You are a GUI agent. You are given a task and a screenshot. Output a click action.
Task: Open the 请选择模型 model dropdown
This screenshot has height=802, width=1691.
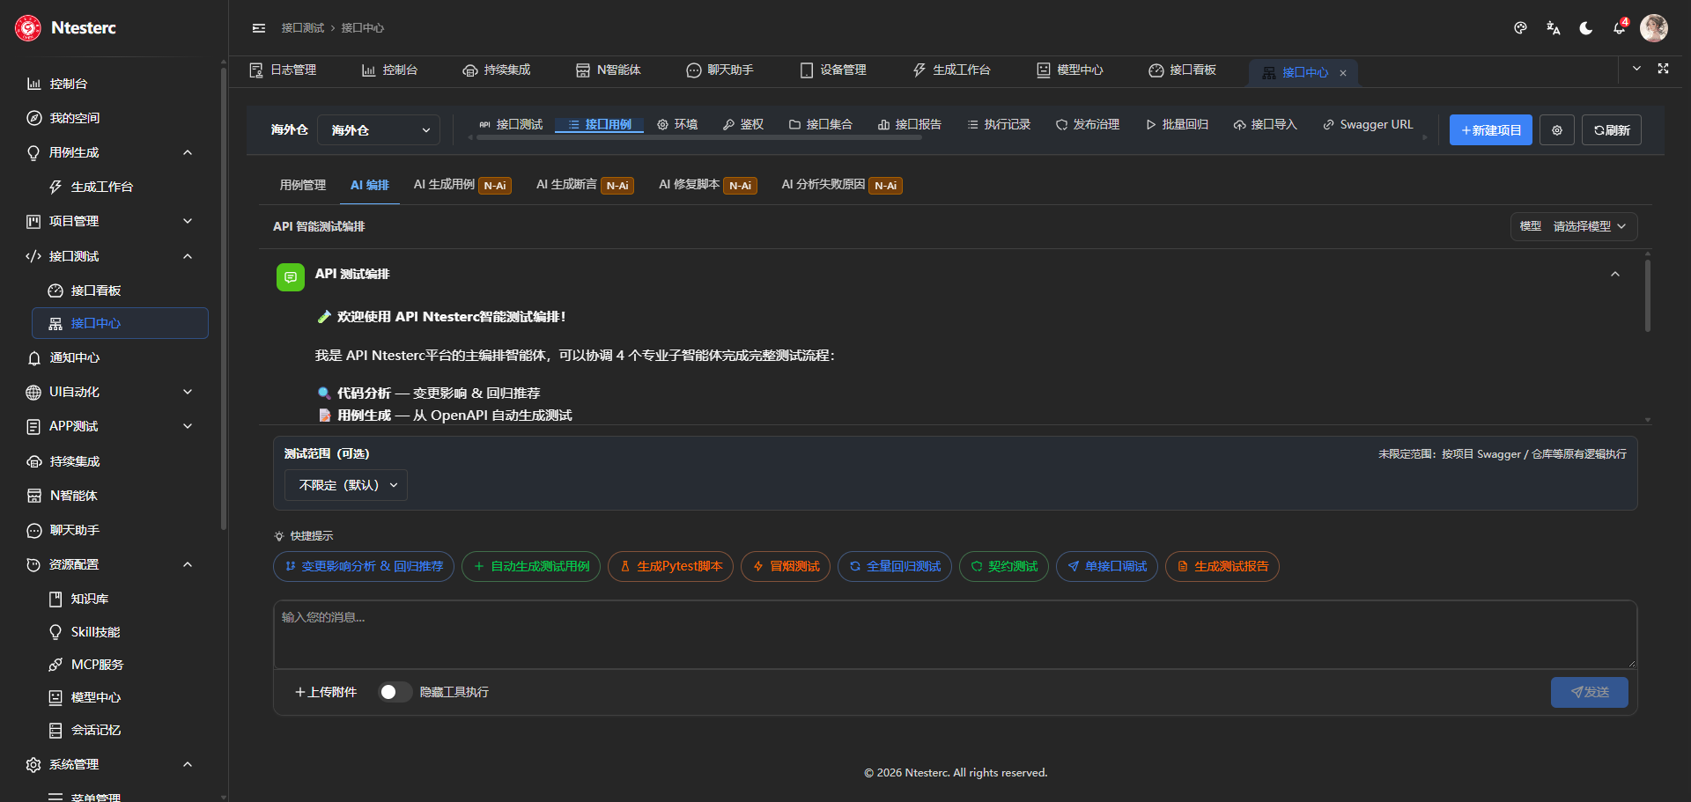(1575, 226)
